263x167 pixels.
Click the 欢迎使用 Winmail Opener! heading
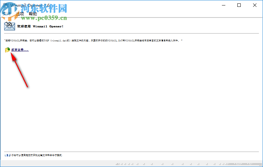click(40, 26)
